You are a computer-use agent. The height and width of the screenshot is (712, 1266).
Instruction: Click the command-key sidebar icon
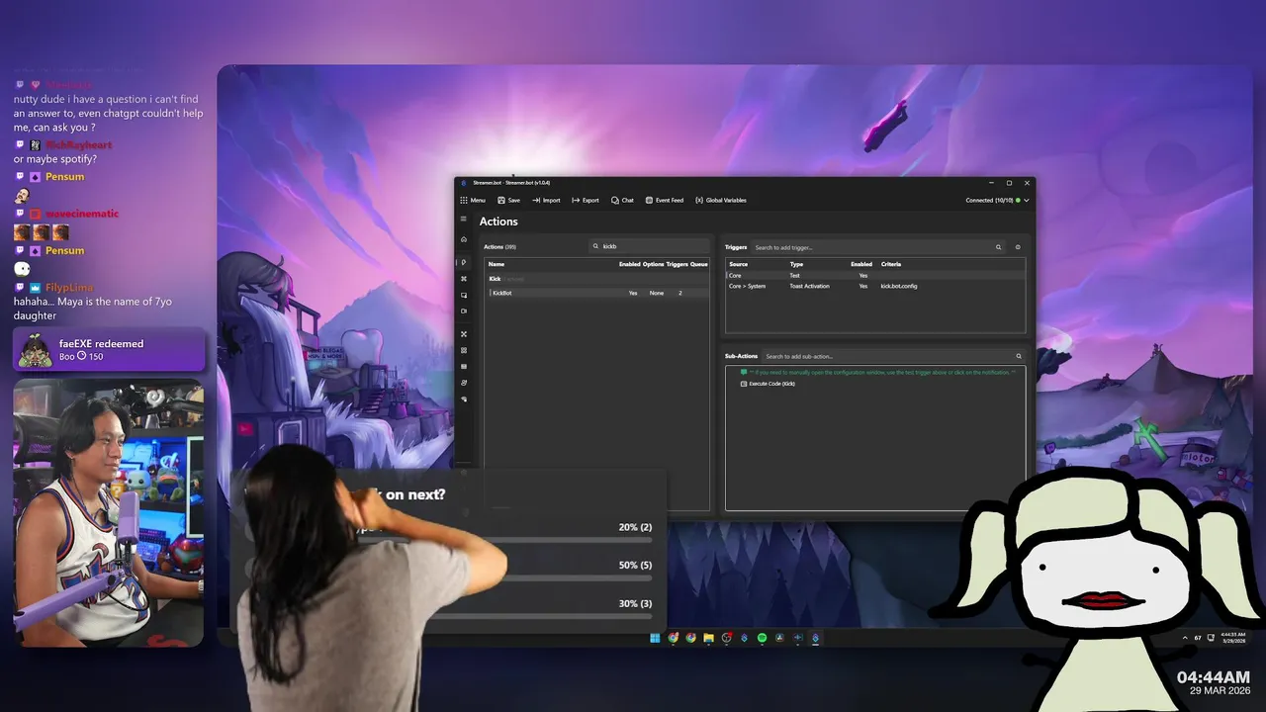click(463, 279)
